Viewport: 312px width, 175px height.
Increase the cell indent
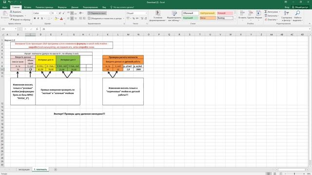coord(84,18)
